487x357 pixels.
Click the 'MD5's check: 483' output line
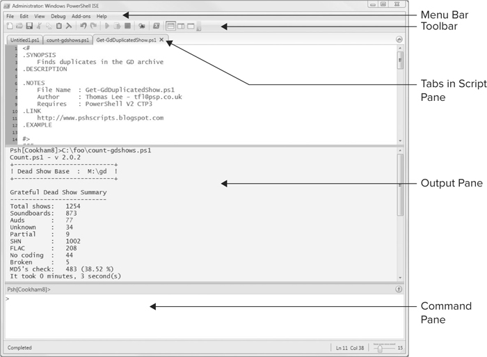pyautogui.click(x=61, y=269)
